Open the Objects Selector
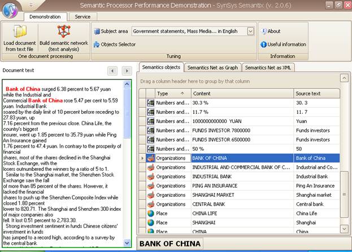This screenshot has width=352, height=252. click(x=115, y=45)
